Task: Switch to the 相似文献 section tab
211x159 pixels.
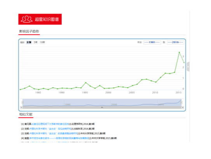Action: [x=26, y=114]
